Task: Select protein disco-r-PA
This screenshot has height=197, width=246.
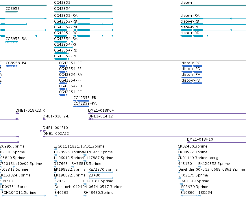Action: (192, 78)
